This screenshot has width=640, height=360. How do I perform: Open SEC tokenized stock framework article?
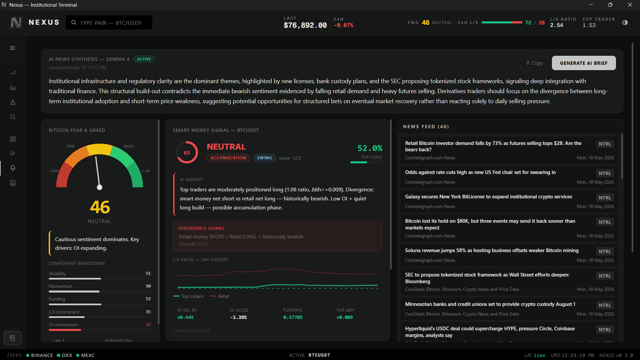click(509, 282)
